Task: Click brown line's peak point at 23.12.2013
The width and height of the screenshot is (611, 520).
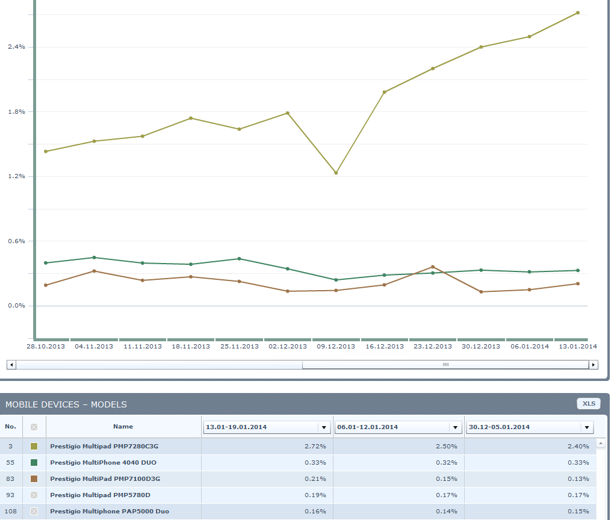Action: click(x=433, y=267)
